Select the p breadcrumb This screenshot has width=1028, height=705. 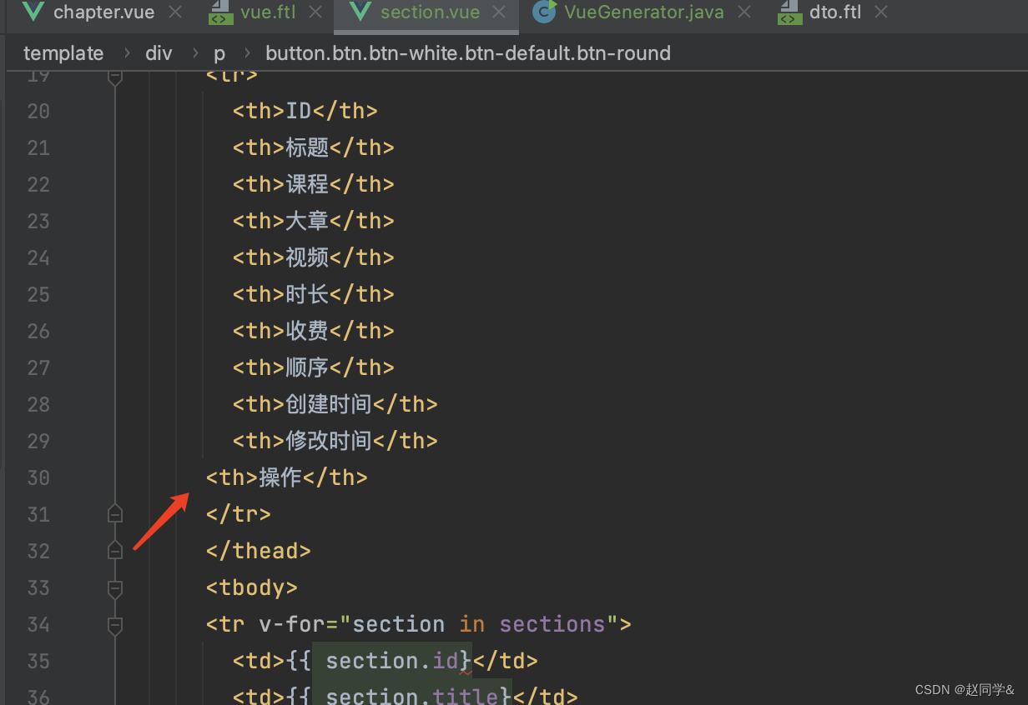click(219, 53)
